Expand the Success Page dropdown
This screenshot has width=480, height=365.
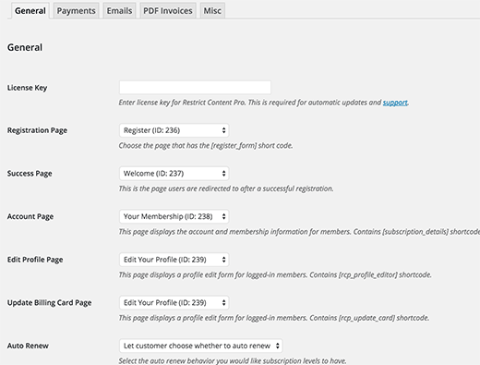pos(174,174)
